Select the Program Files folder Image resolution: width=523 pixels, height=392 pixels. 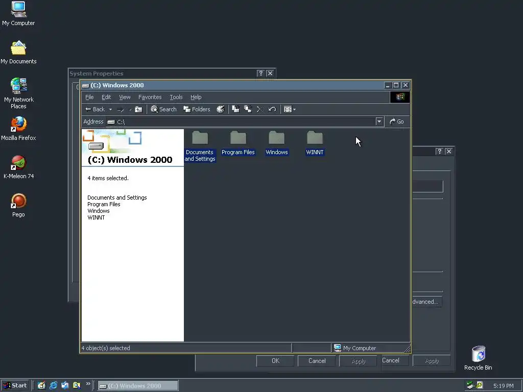[x=238, y=143]
